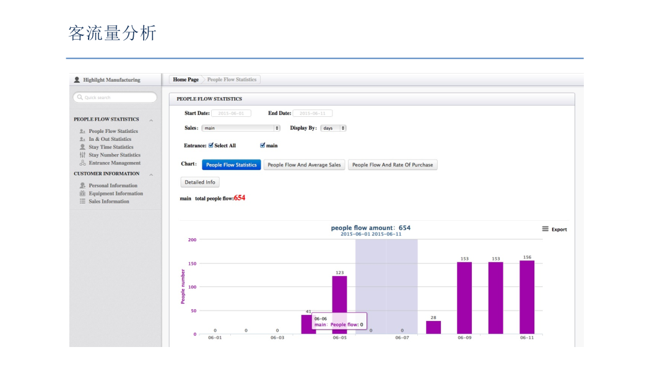Click the user icon beside Highilght Manufacturing
647x373 pixels.
[77, 80]
